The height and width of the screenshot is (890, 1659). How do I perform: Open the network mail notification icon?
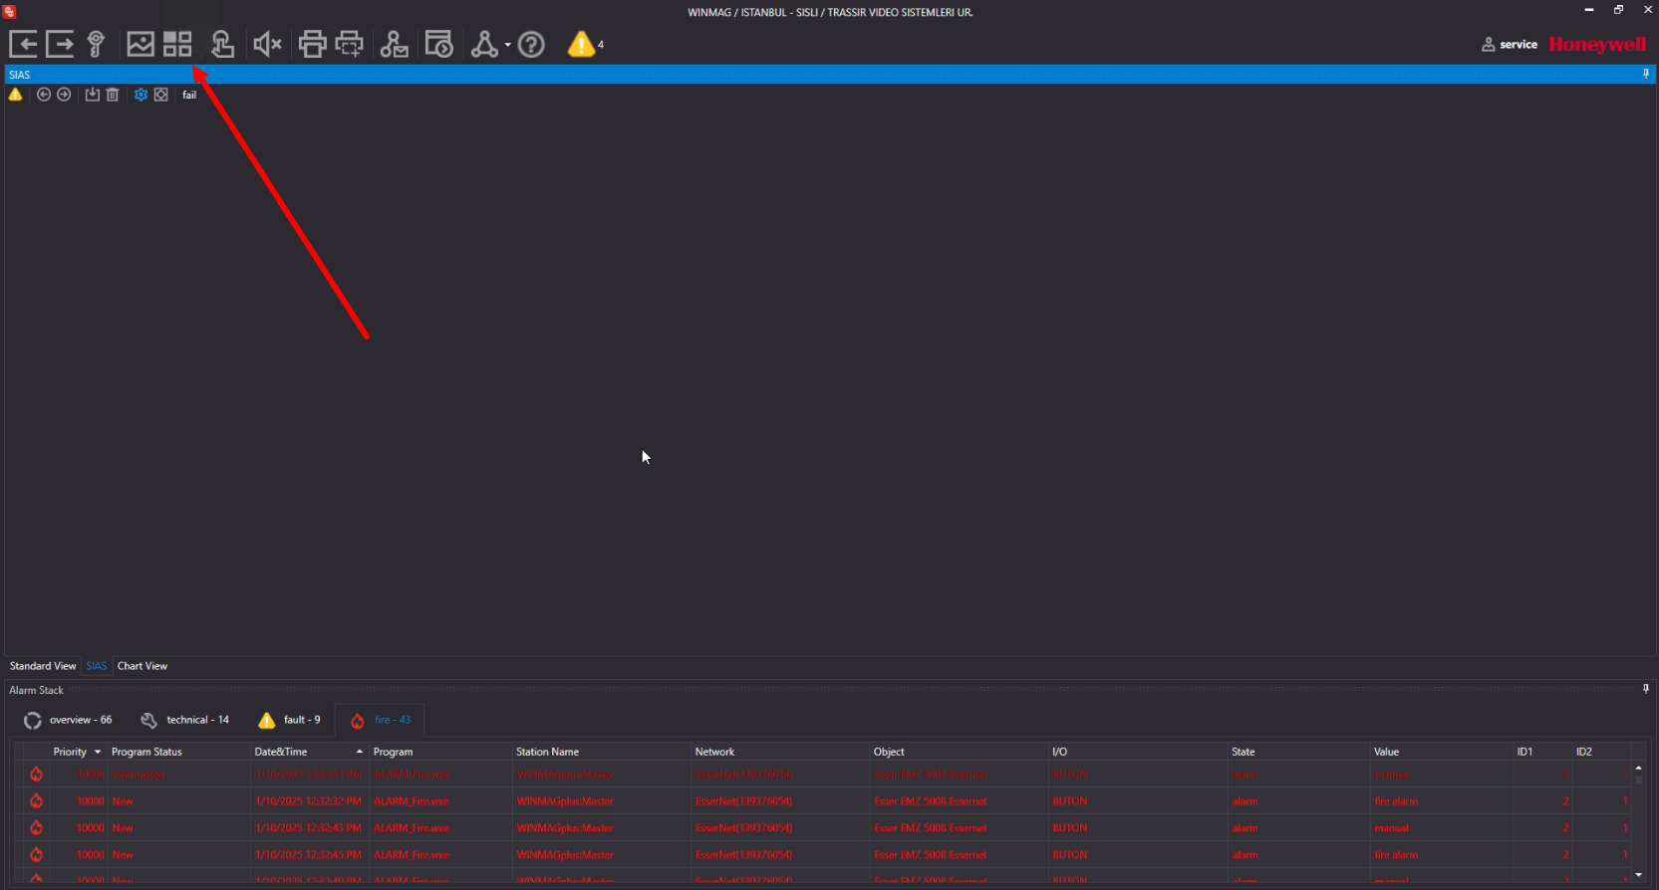pyautogui.click(x=395, y=44)
